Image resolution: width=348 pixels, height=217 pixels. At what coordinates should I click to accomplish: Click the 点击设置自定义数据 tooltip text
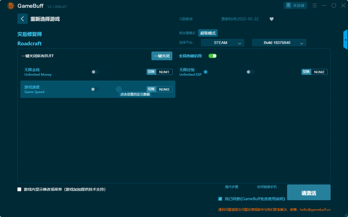pyautogui.click(x=135, y=94)
